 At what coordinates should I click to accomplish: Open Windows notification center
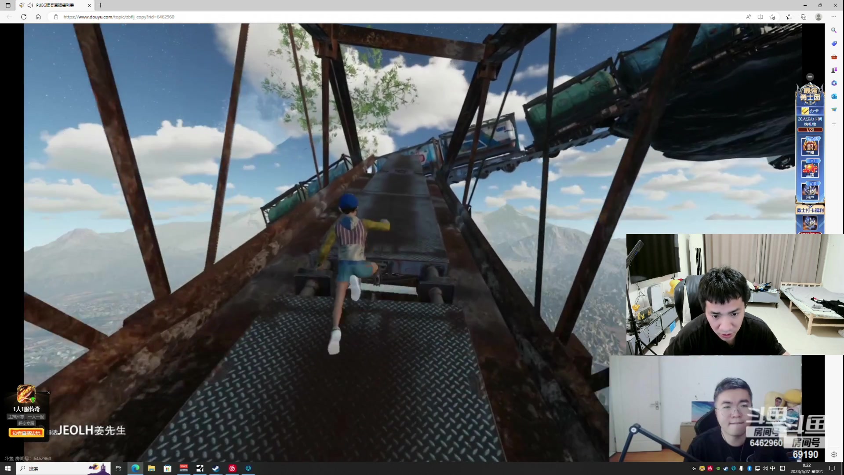tap(832, 468)
